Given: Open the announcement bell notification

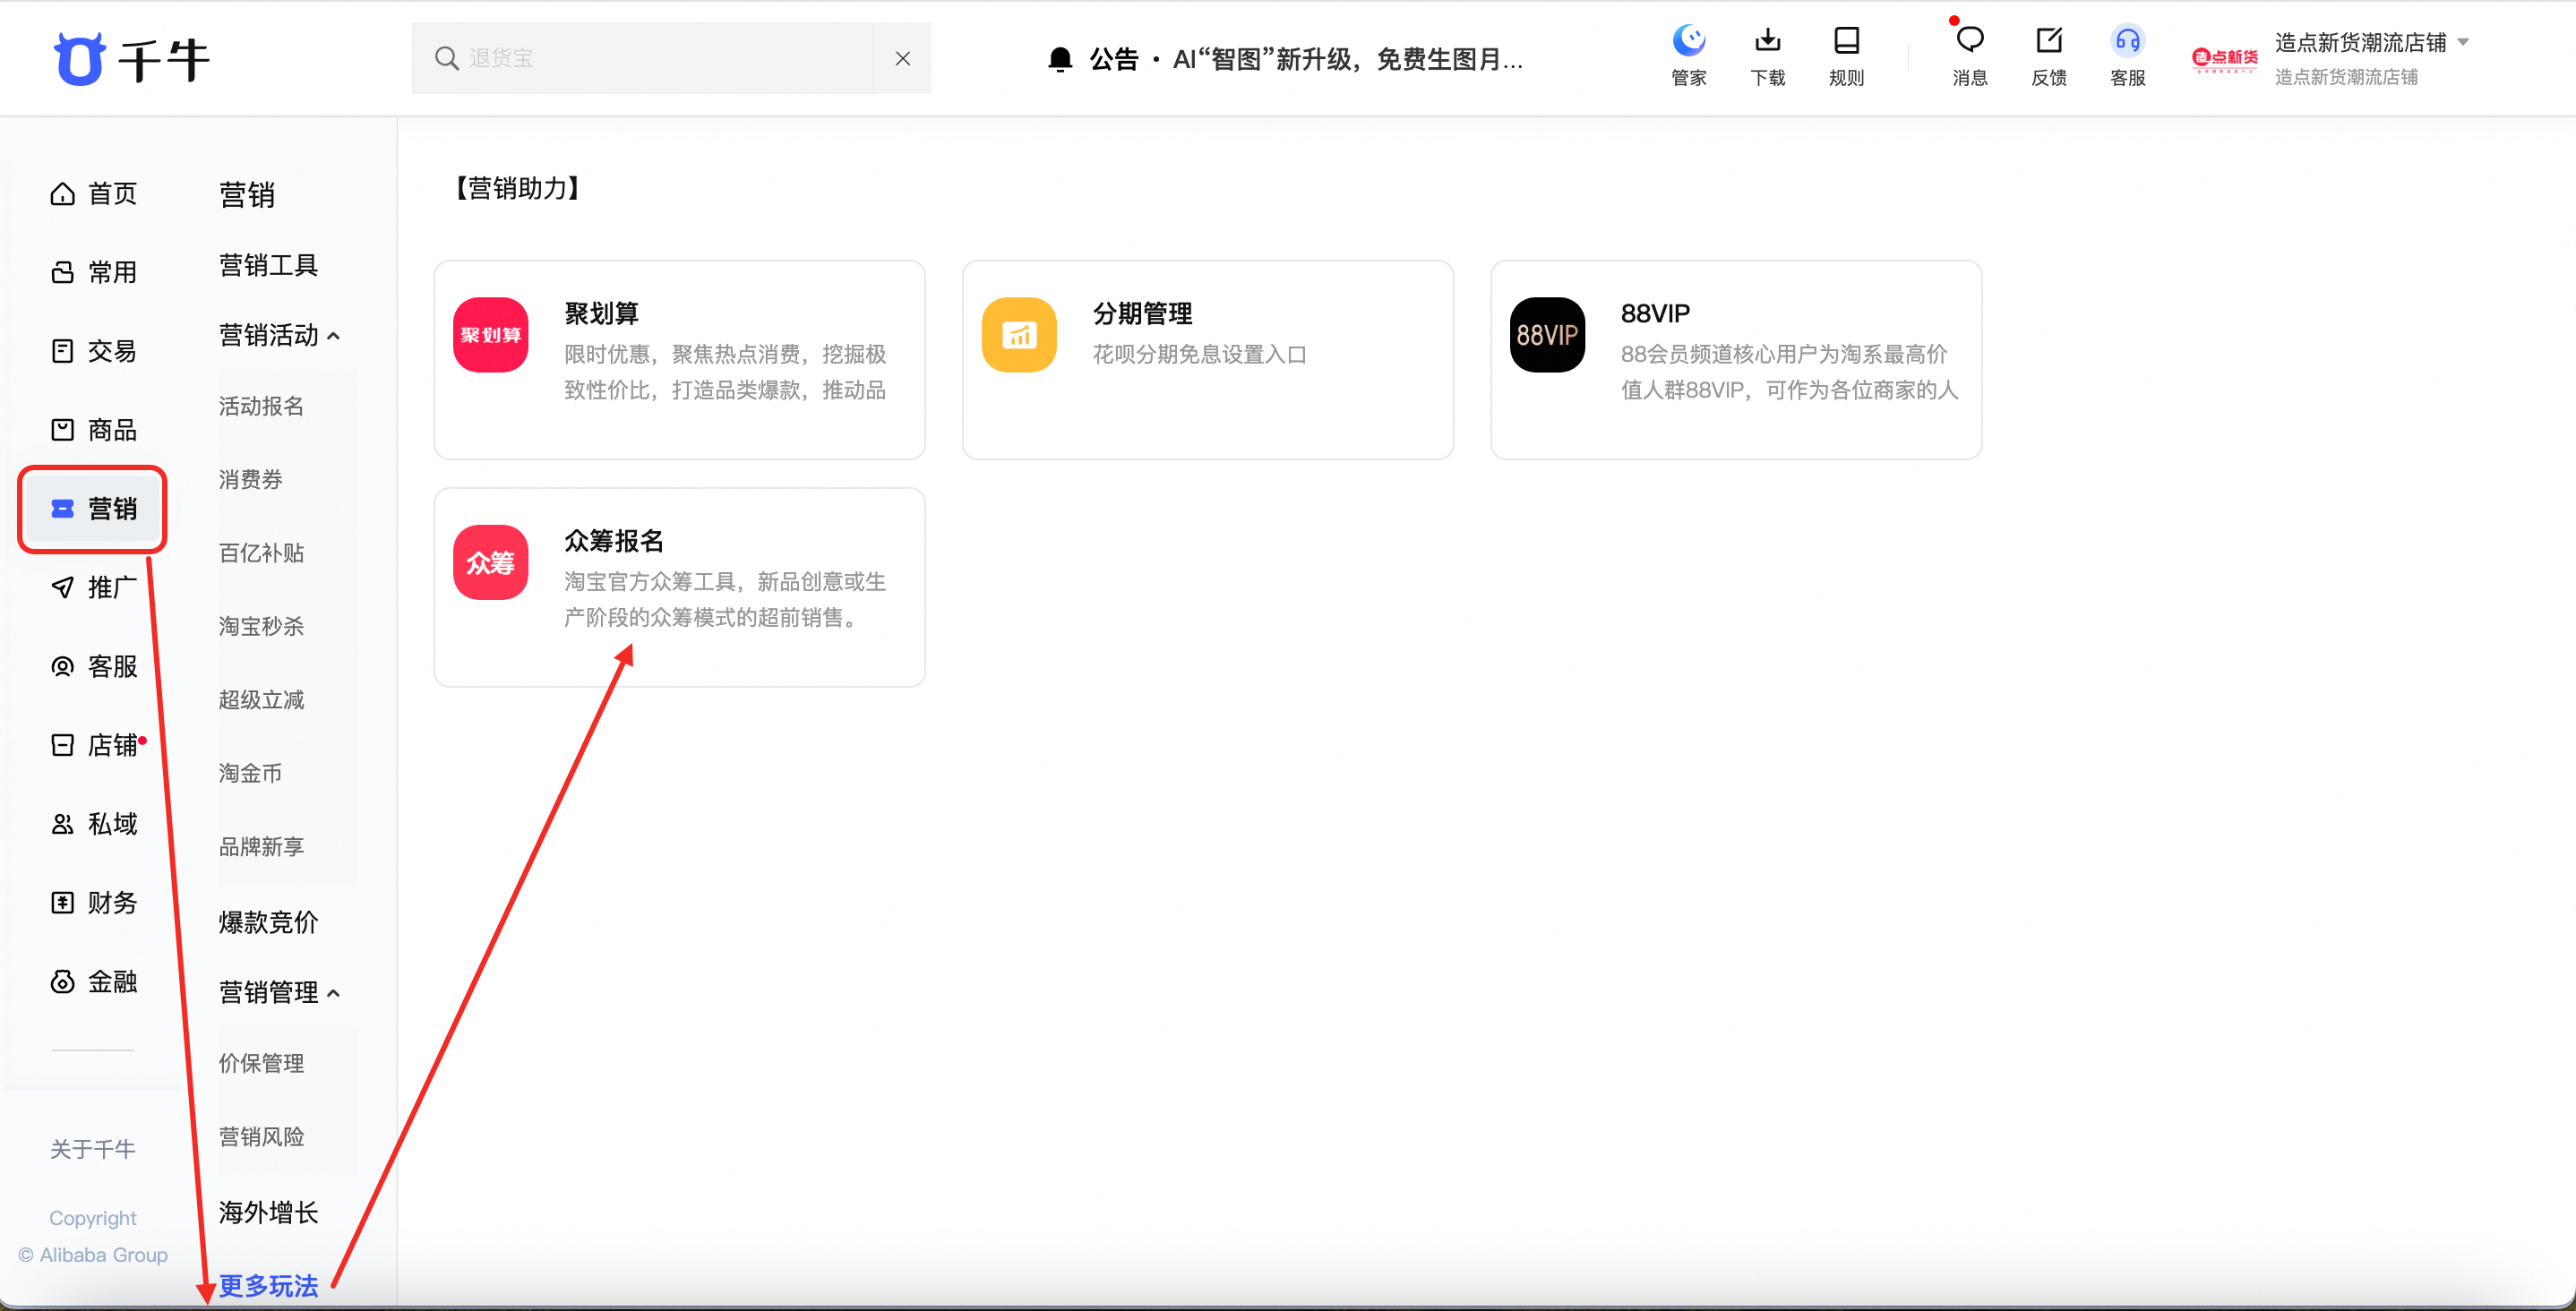Looking at the screenshot, I should point(1060,58).
